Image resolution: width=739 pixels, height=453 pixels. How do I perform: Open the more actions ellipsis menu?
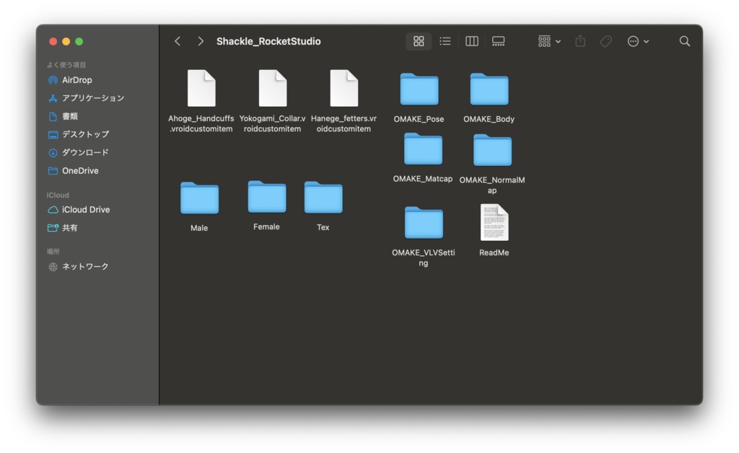(x=638, y=41)
